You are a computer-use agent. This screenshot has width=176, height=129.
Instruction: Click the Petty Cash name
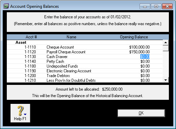[x=55, y=61]
